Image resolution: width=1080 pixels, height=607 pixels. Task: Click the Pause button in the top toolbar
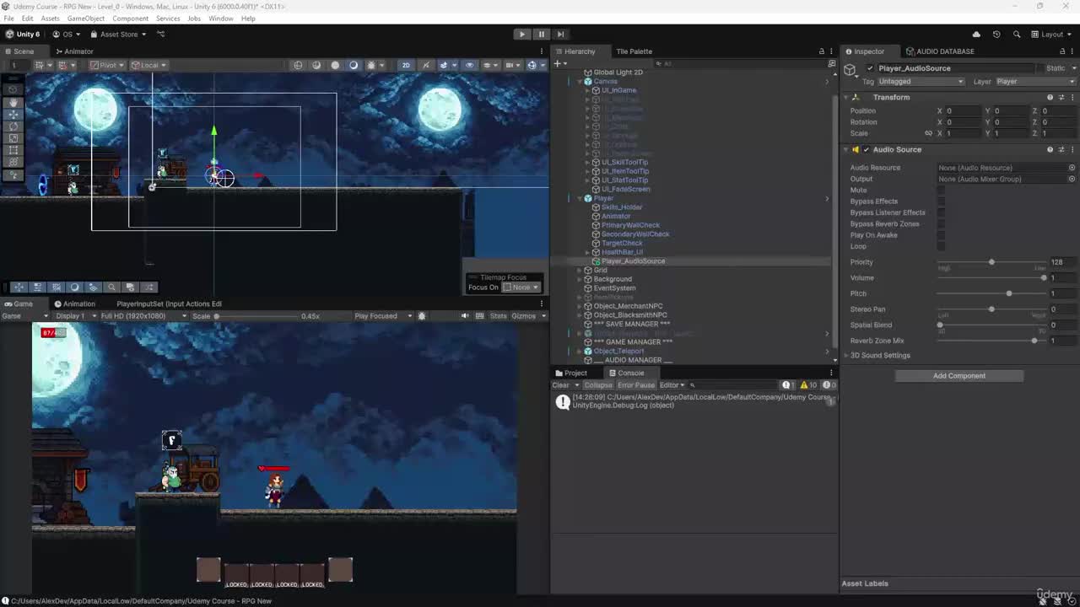click(x=542, y=35)
